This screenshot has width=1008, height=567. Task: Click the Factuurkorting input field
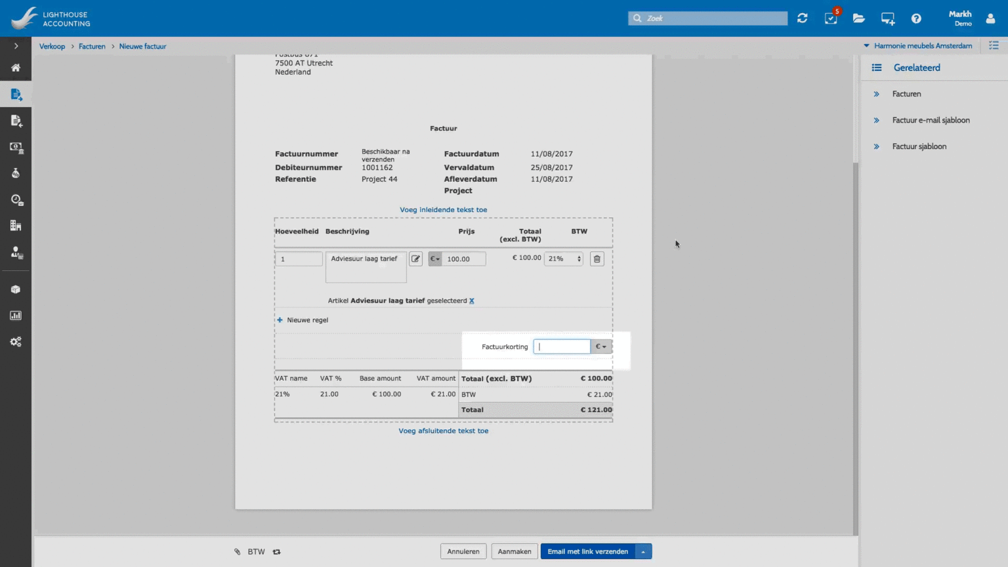(562, 346)
